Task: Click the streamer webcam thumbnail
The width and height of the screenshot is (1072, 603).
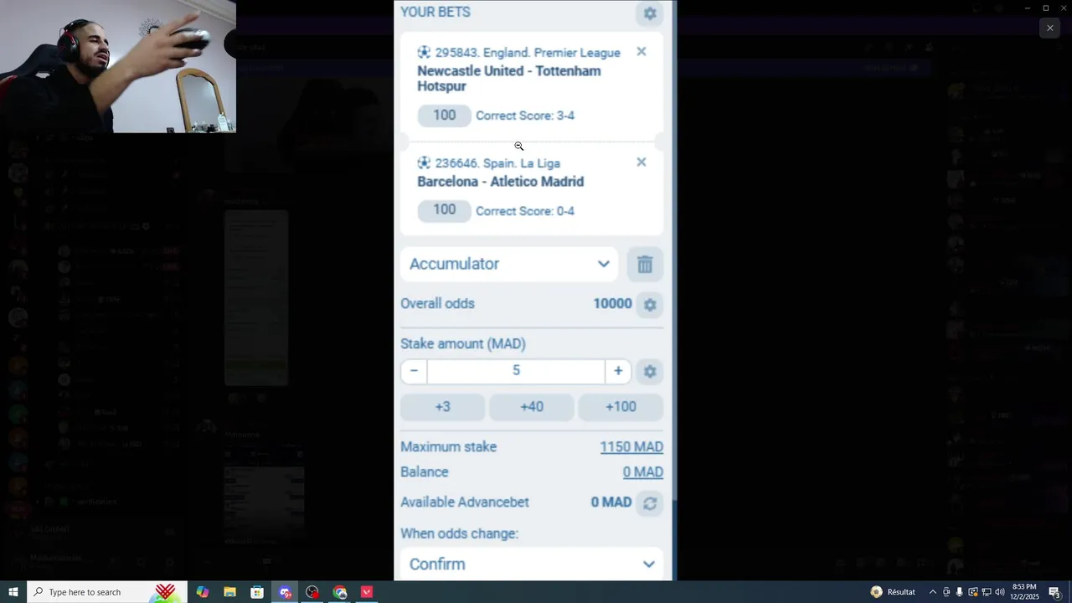Action: [118, 66]
